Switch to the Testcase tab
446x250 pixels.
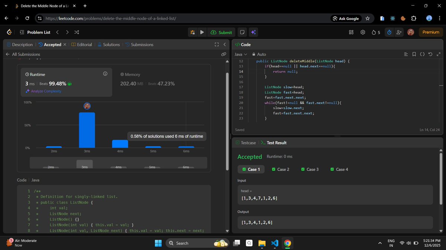pos(245,143)
